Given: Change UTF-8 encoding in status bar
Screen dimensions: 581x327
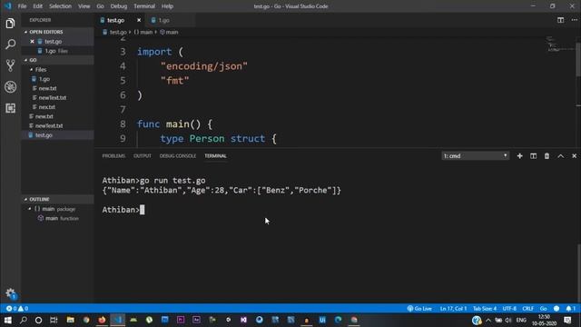Looking at the screenshot, I should pyautogui.click(x=509, y=309).
